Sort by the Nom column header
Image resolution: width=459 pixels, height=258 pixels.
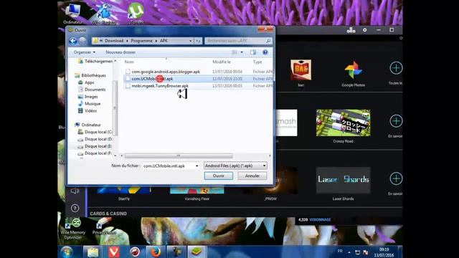pyautogui.click(x=129, y=62)
